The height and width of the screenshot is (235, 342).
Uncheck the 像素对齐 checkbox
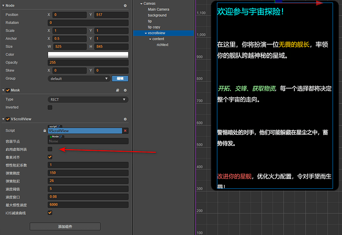(50, 157)
